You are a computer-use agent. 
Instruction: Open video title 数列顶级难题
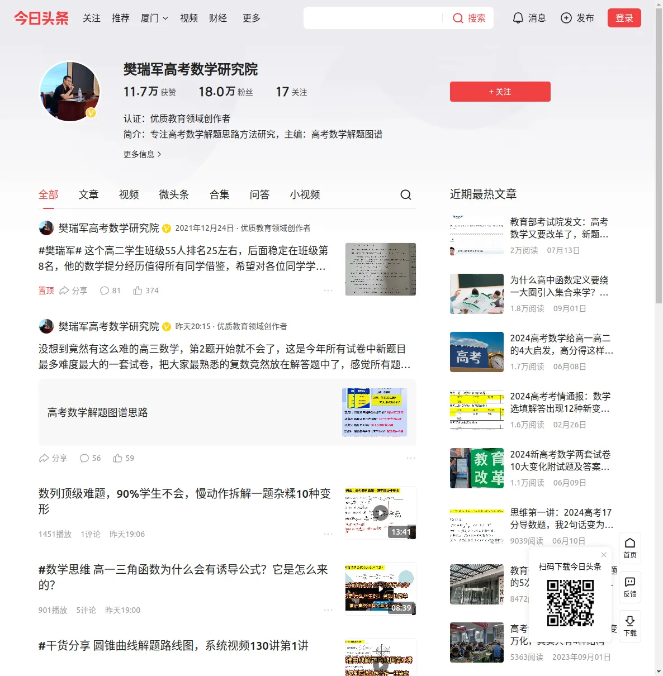click(184, 501)
